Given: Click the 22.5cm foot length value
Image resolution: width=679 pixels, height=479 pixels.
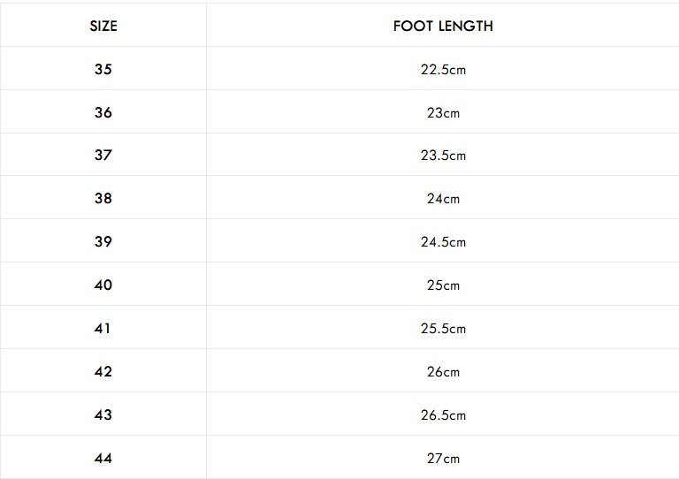Looking at the screenshot, I should coord(443,69).
